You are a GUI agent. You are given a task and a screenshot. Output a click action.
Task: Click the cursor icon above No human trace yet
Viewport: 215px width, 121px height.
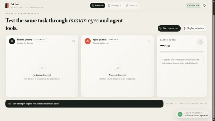(x=42, y=68)
